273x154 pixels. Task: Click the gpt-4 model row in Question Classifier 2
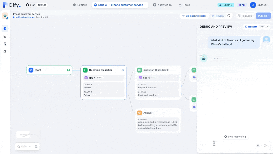click(x=158, y=78)
